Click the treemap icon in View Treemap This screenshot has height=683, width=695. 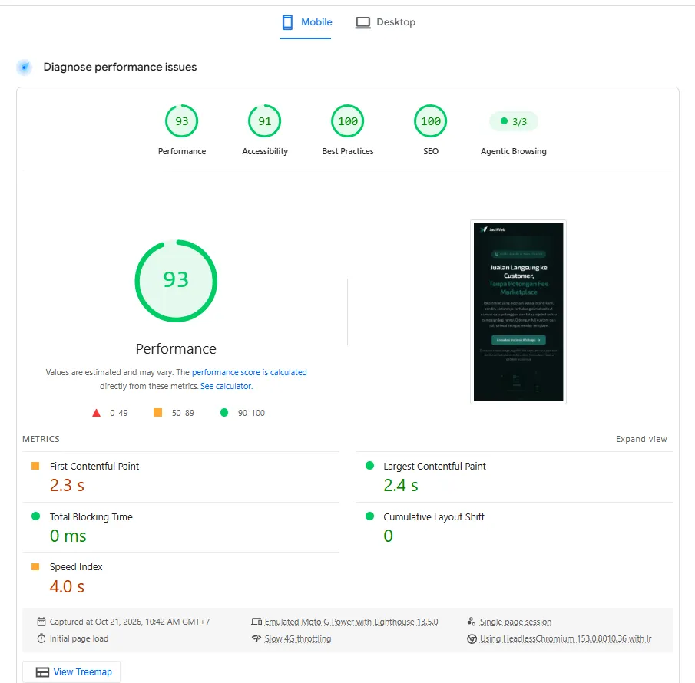coord(42,672)
